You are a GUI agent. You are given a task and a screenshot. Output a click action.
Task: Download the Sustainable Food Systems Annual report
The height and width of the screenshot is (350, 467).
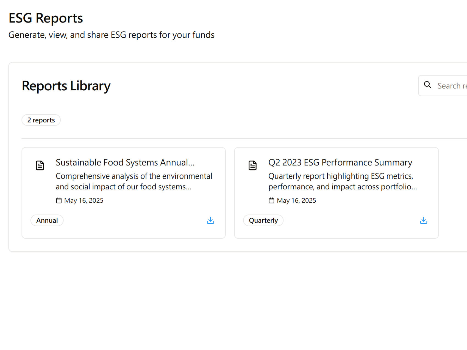pyautogui.click(x=210, y=220)
